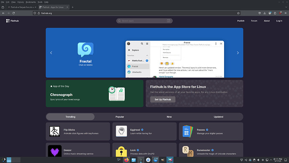Open the Extensions panel
Screen dimensions: 289x163
(x=275, y=13)
